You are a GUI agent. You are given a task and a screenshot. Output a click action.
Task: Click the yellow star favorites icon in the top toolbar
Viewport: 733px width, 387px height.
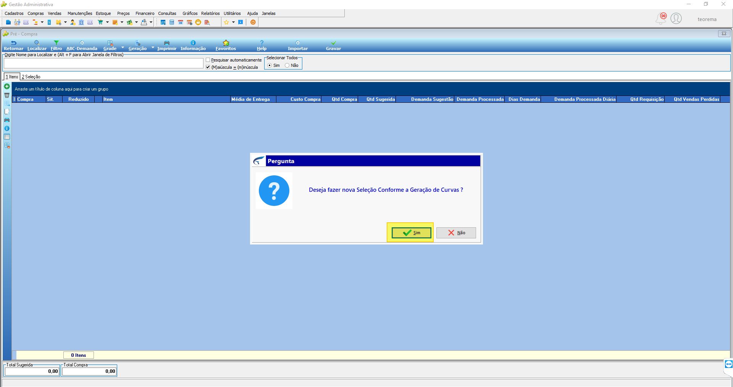(x=226, y=23)
